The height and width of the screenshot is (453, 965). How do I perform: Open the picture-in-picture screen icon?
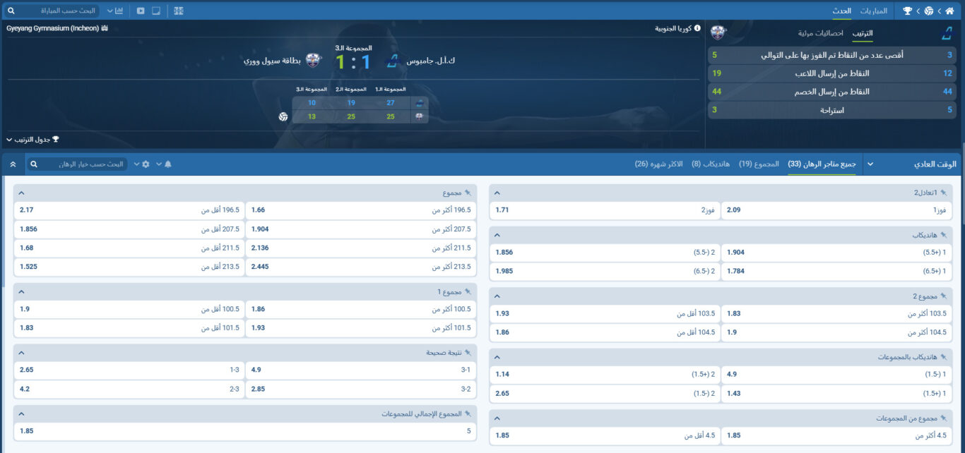pos(158,11)
